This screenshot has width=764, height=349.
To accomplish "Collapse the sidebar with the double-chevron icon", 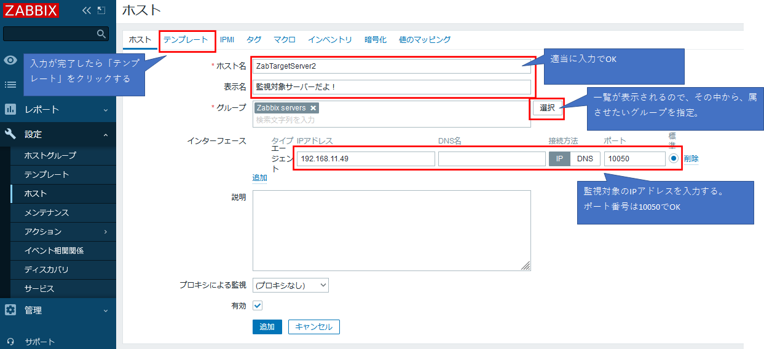I will [x=86, y=10].
